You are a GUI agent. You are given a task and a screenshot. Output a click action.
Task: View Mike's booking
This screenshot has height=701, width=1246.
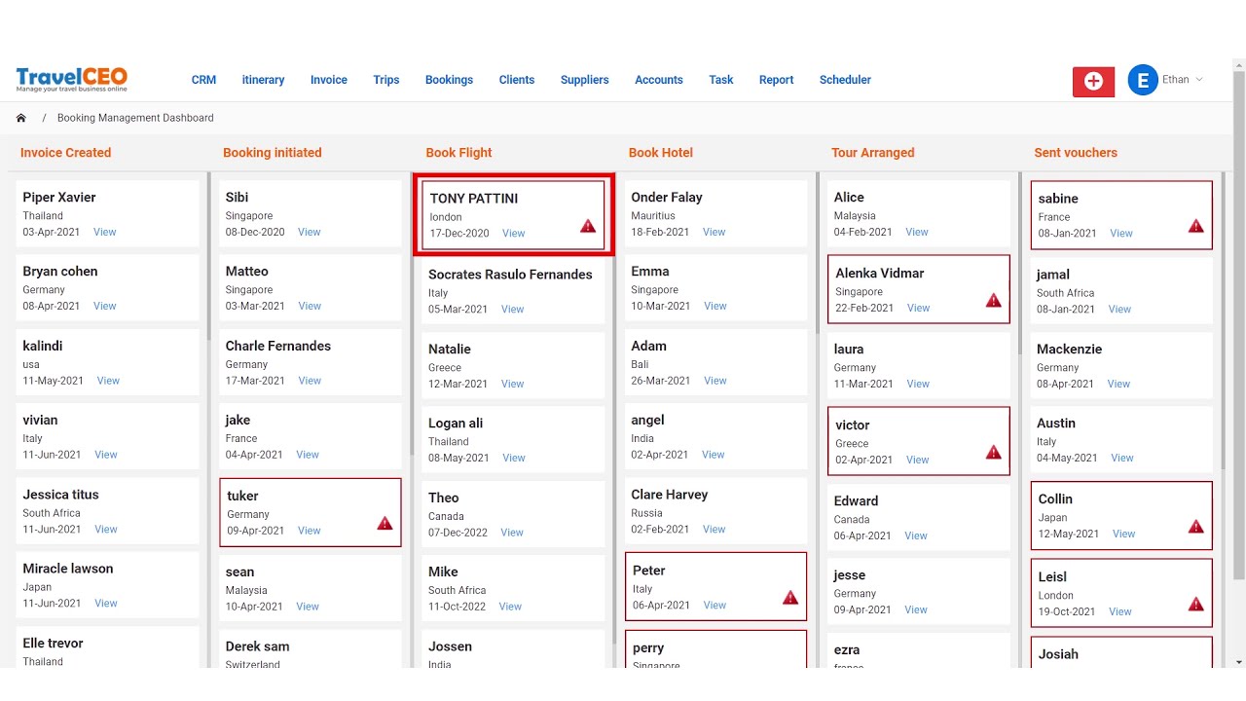(511, 607)
